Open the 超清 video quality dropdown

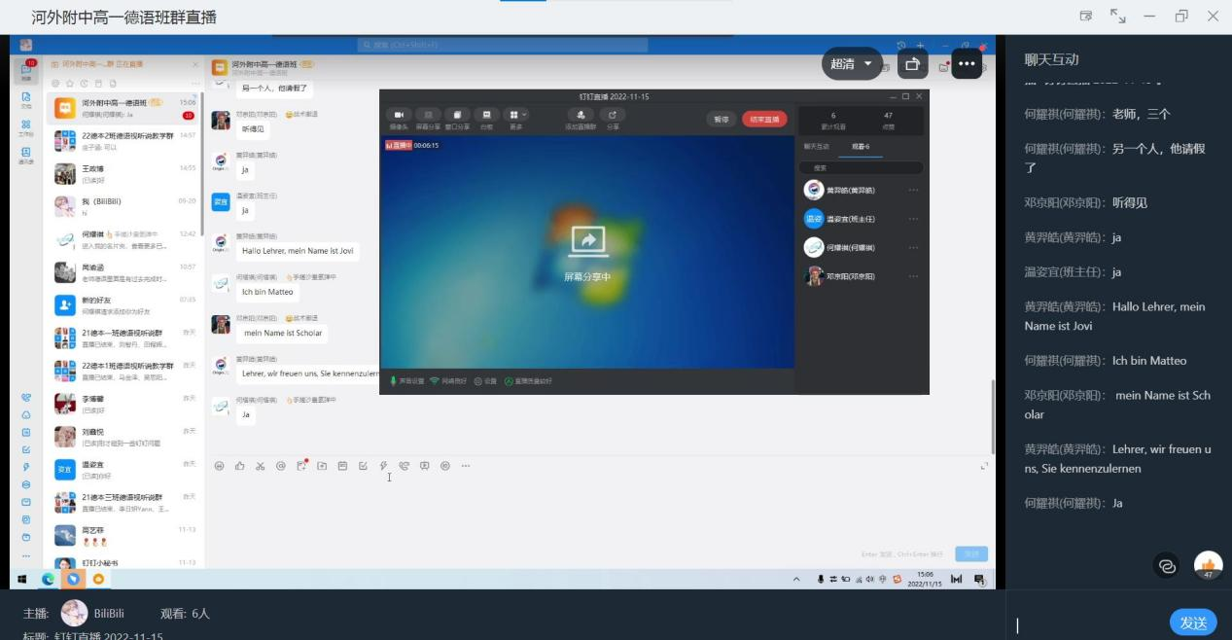tap(852, 64)
